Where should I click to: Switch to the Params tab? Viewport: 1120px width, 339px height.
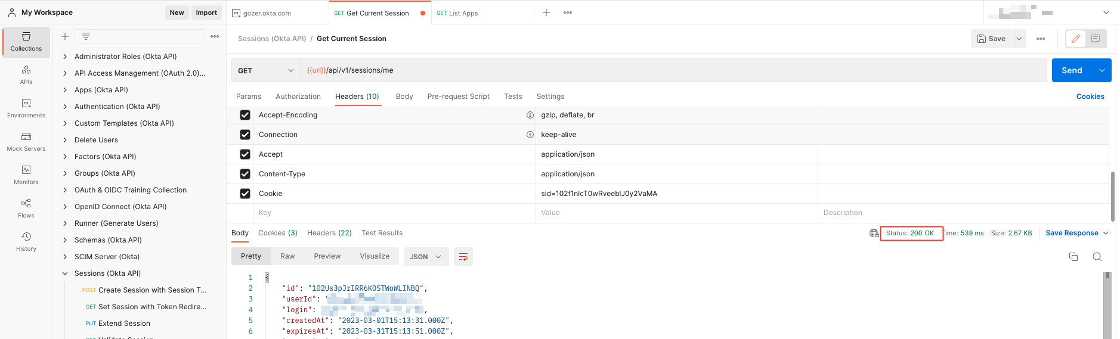pos(249,97)
